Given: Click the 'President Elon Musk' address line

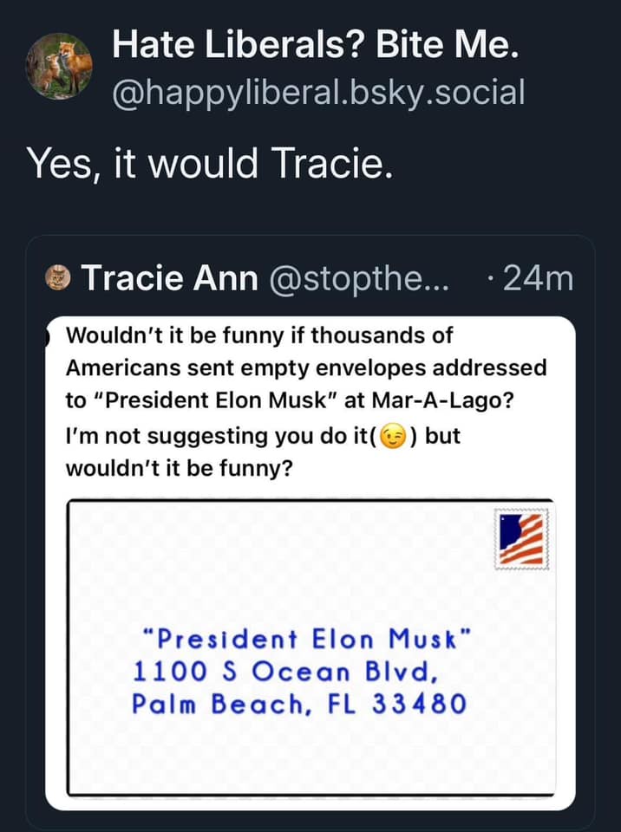Looking at the screenshot, I should [307, 639].
